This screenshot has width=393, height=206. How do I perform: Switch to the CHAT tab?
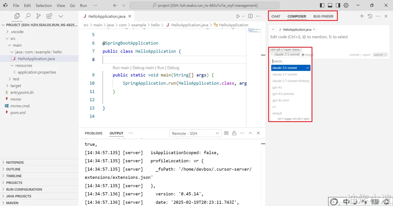click(276, 16)
